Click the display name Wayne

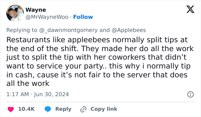coord(36,10)
